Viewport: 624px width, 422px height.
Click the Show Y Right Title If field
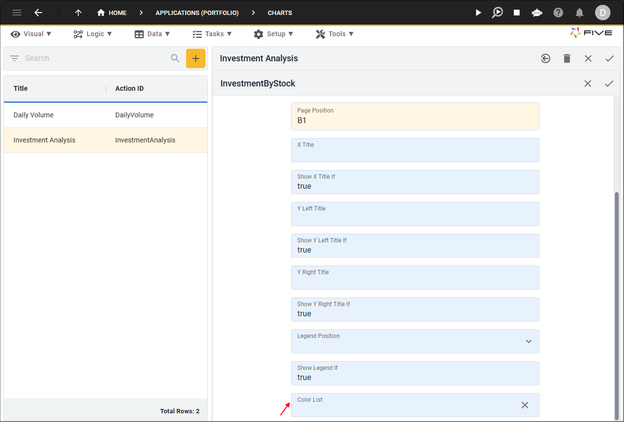coord(415,309)
